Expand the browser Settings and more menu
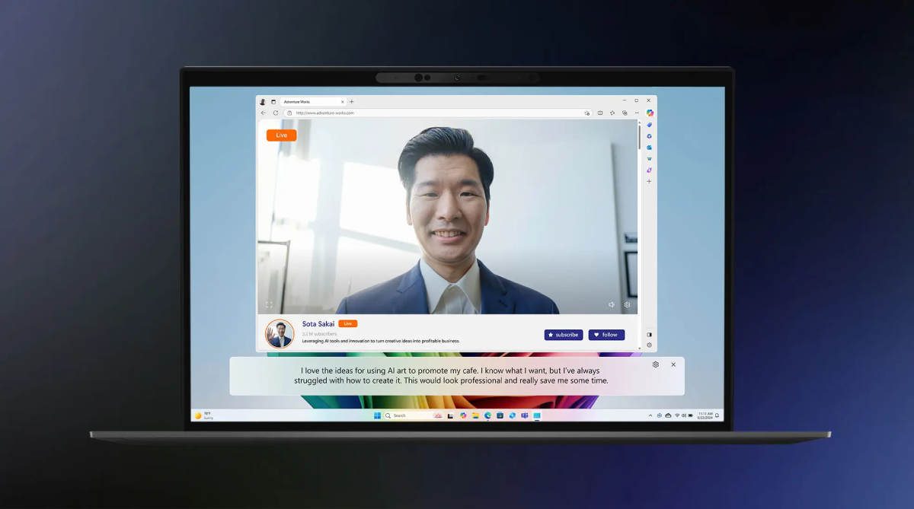This screenshot has height=509, width=914. 637,113
